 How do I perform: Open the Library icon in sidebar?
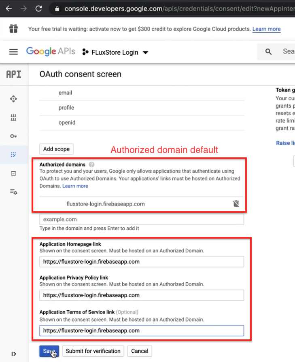[x=13, y=118]
